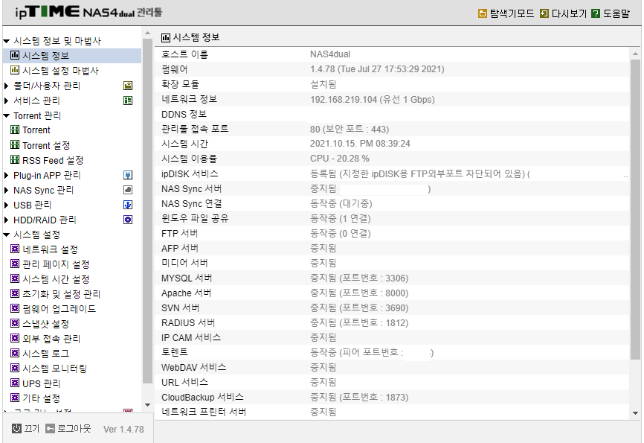This screenshot has width=644, height=443.
Task: Open 초기화 및 설정 관리
Action: click(61, 293)
